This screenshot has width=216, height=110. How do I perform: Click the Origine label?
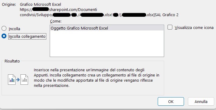click(9, 4)
